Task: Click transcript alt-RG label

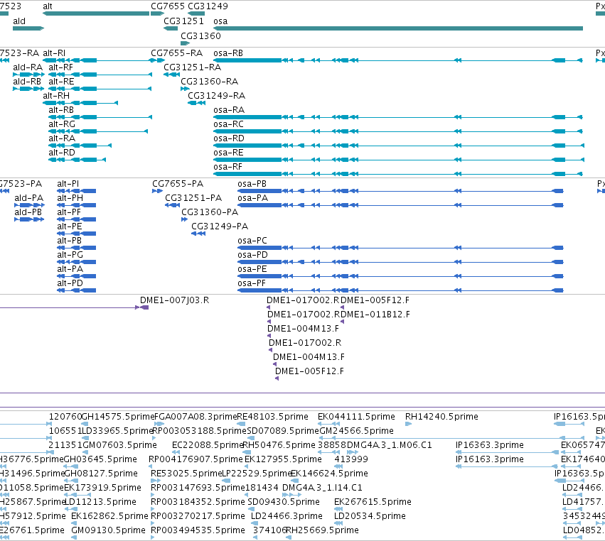Action: [62, 124]
